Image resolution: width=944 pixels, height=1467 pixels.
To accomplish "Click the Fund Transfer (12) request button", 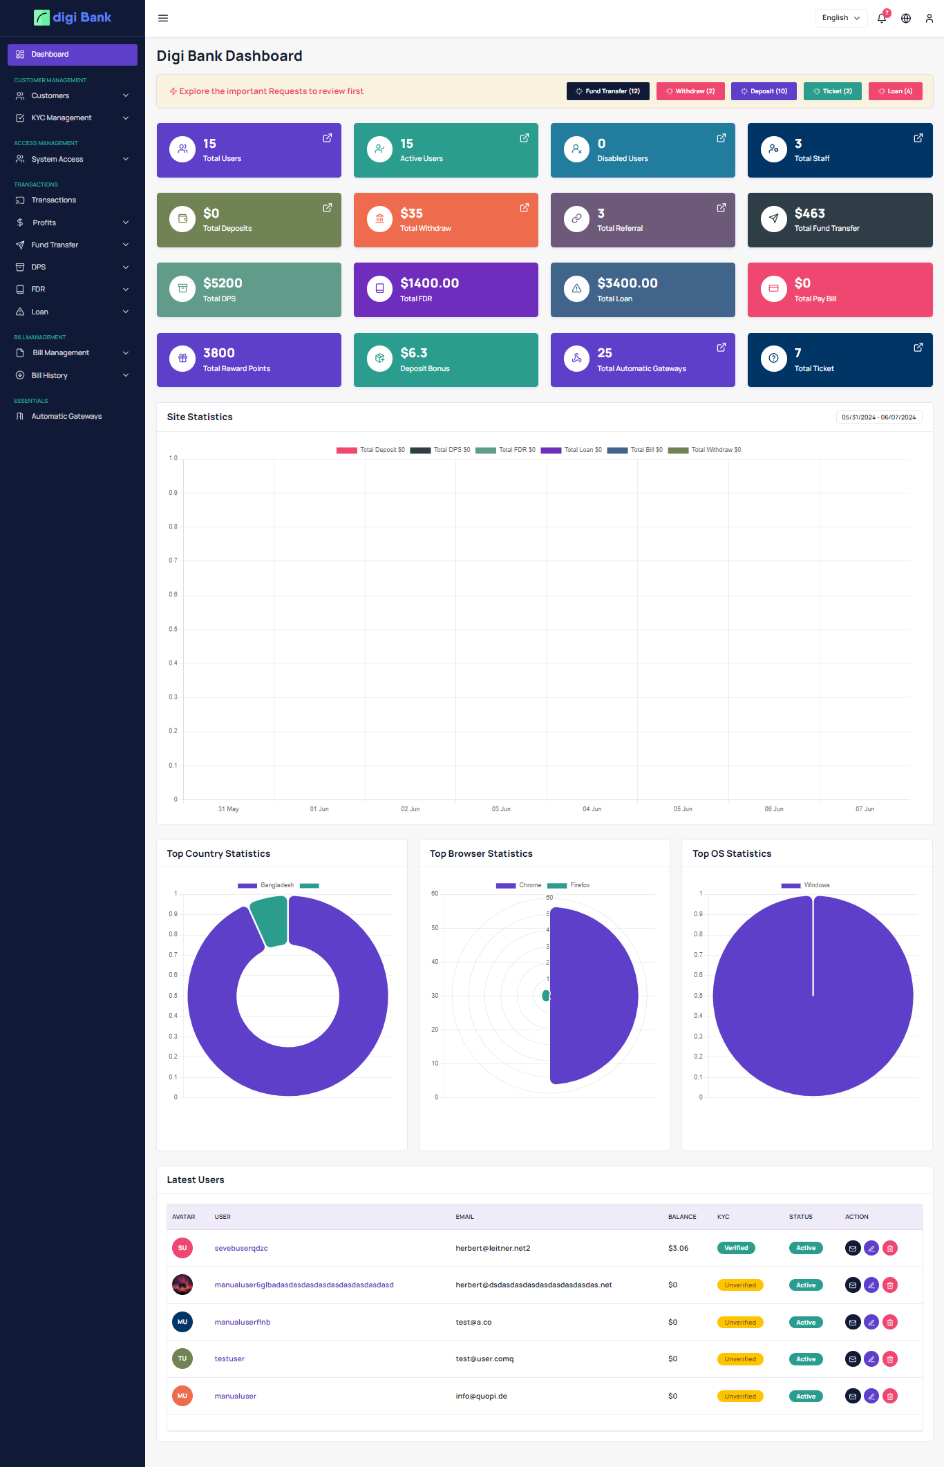I will click(x=607, y=91).
